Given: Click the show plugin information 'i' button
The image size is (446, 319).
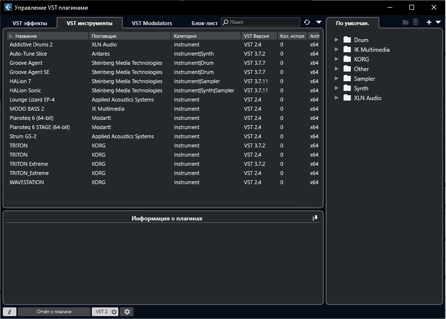Looking at the screenshot, I should pyautogui.click(x=9, y=312).
